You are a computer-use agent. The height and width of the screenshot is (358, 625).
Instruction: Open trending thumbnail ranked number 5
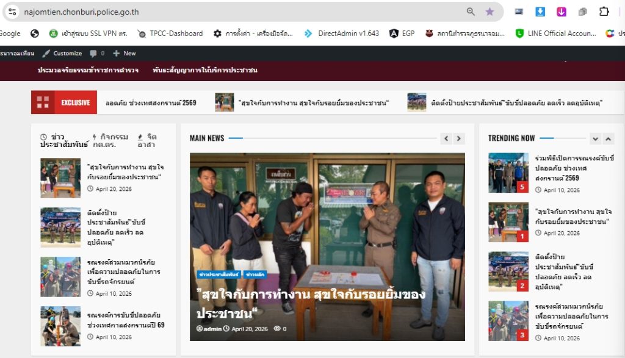[x=508, y=173]
